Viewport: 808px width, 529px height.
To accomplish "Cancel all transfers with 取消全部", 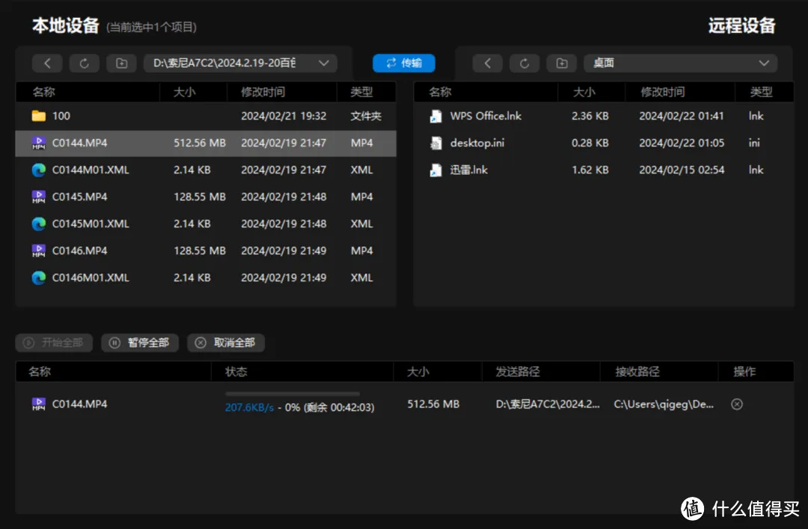I will click(x=226, y=343).
